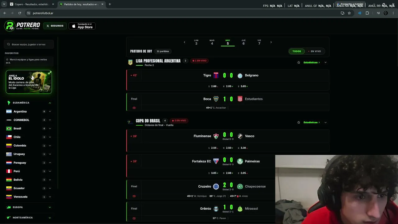Go to next dates with right arrow

pos(271,42)
